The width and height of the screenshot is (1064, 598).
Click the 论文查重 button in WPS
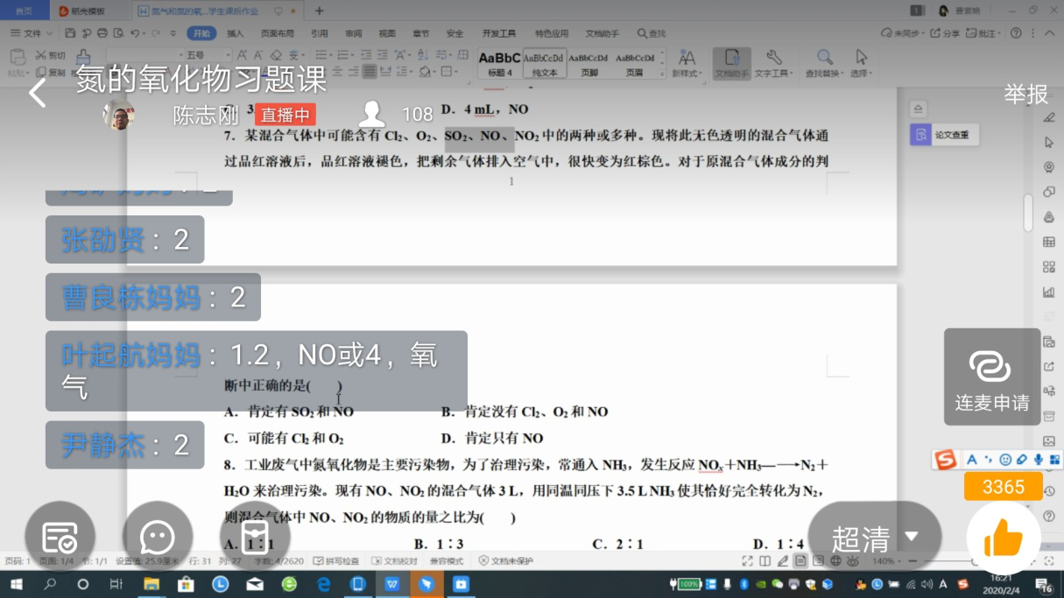pos(942,135)
